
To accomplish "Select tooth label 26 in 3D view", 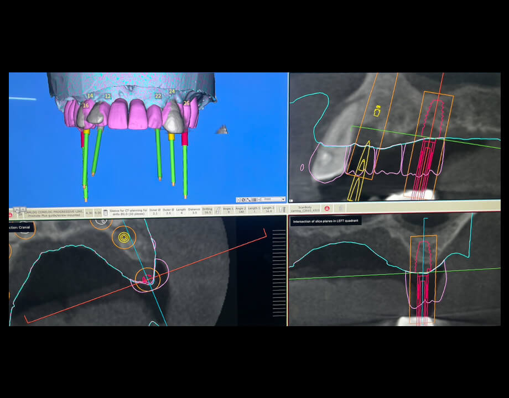I will [186, 103].
